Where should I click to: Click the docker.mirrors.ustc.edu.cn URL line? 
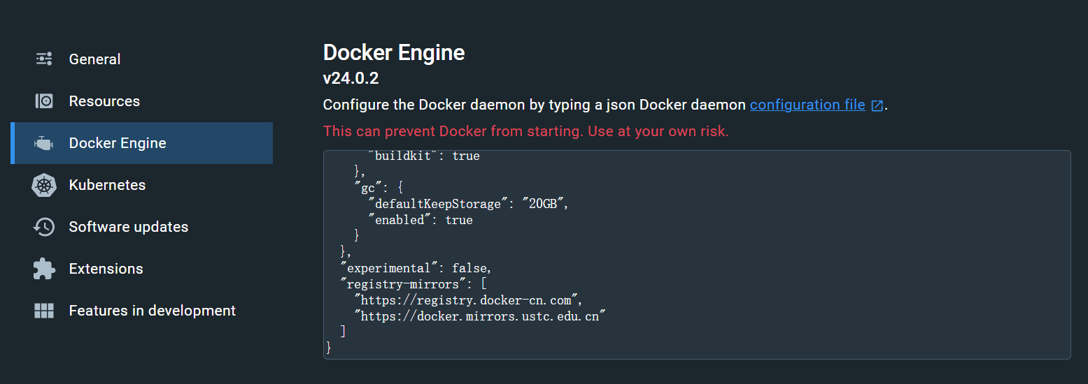(479, 316)
